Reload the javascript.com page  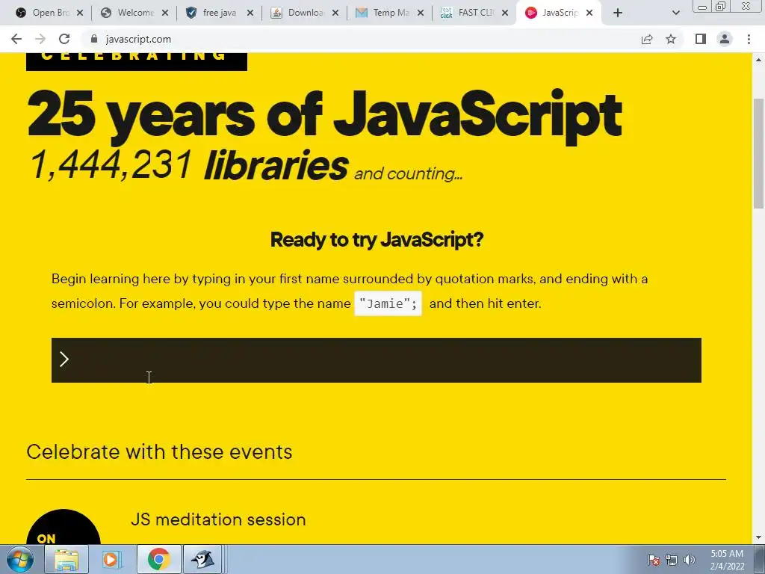(64, 39)
